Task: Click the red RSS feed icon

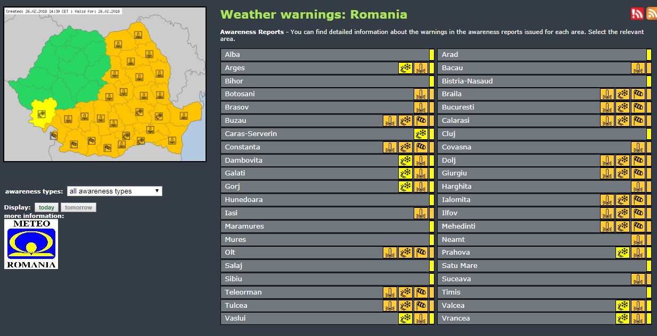Action: (637, 14)
